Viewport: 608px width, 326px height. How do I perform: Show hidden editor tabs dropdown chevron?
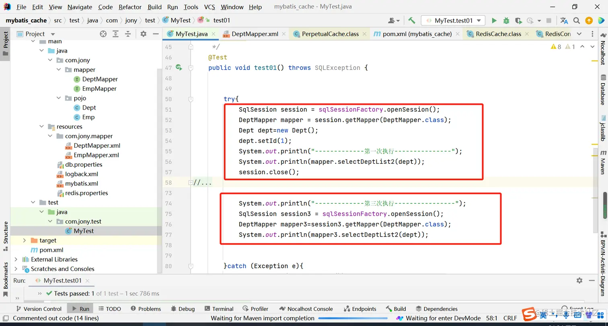(579, 34)
